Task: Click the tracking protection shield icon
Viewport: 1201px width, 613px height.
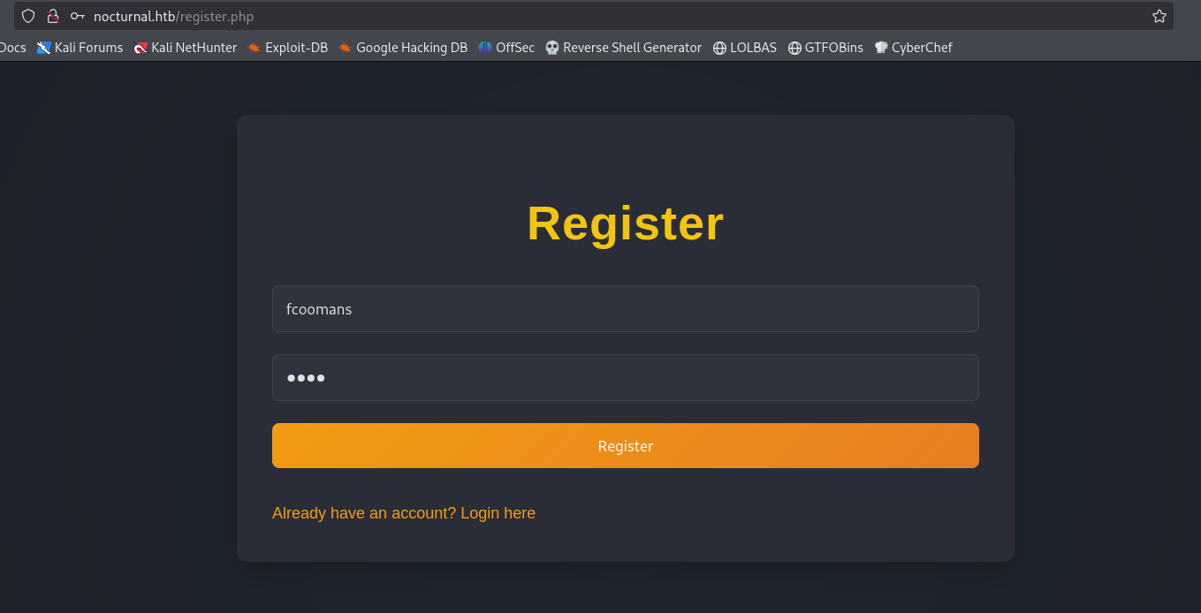Action: (28, 16)
